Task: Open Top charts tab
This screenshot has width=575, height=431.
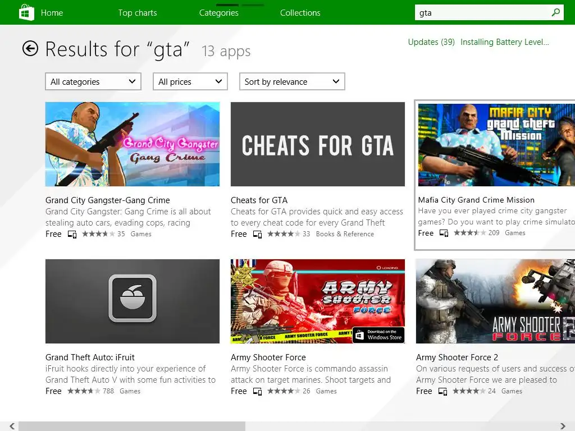Action: click(138, 13)
